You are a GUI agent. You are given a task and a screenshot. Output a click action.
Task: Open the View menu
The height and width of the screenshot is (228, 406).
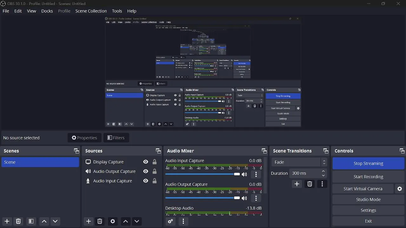point(31,11)
